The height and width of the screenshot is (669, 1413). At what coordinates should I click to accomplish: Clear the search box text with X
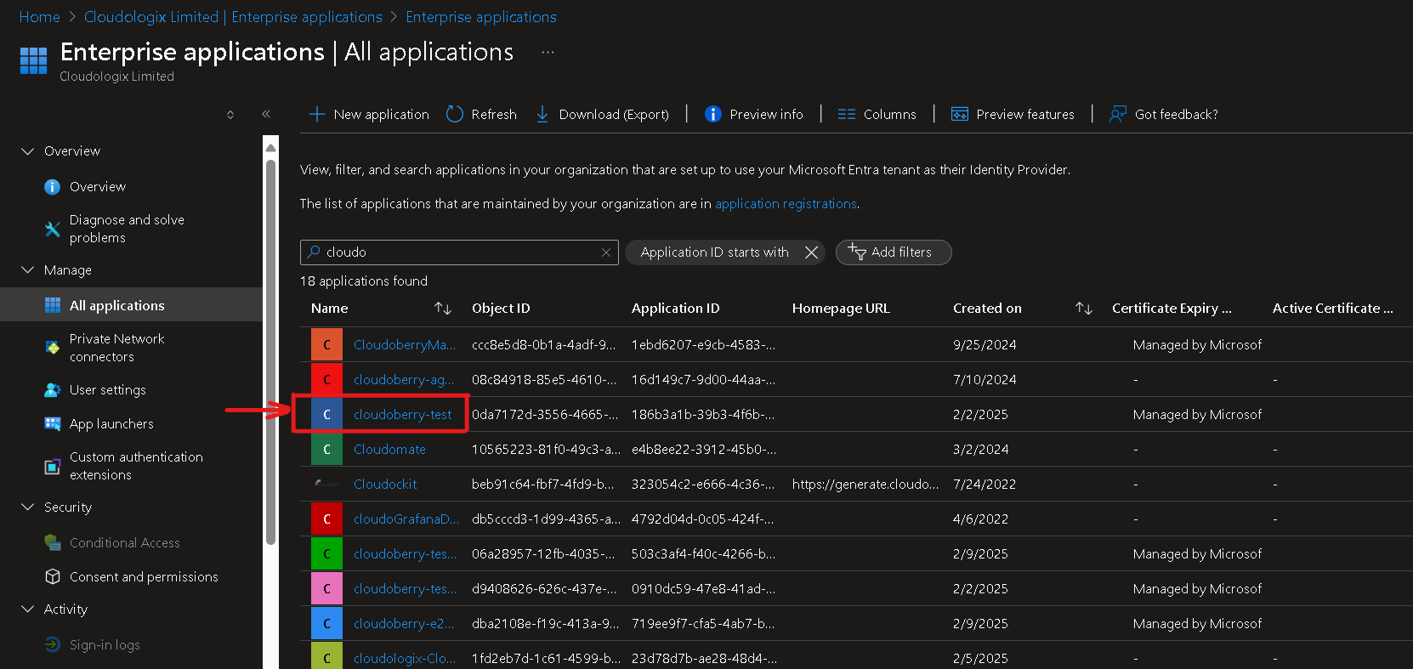point(606,252)
